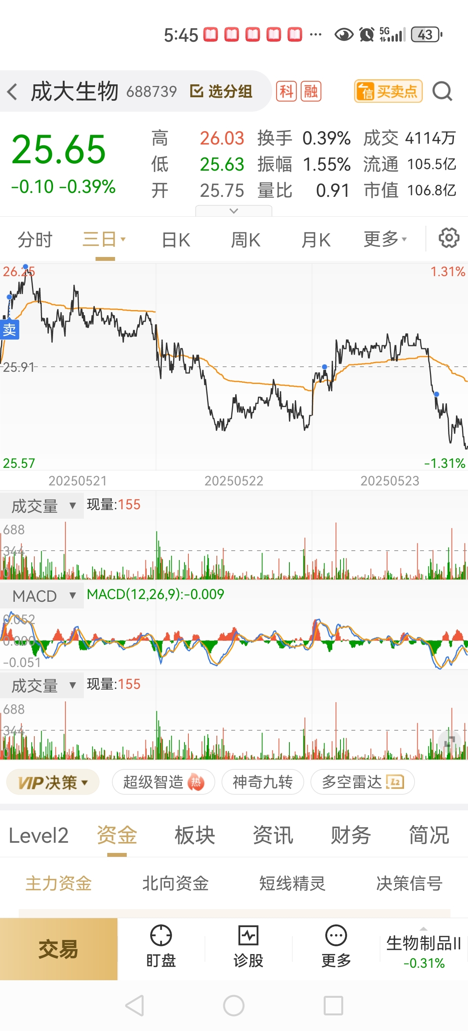468x1031 pixels.
Task: Tap the 26.03 high price value
Action: point(222,139)
